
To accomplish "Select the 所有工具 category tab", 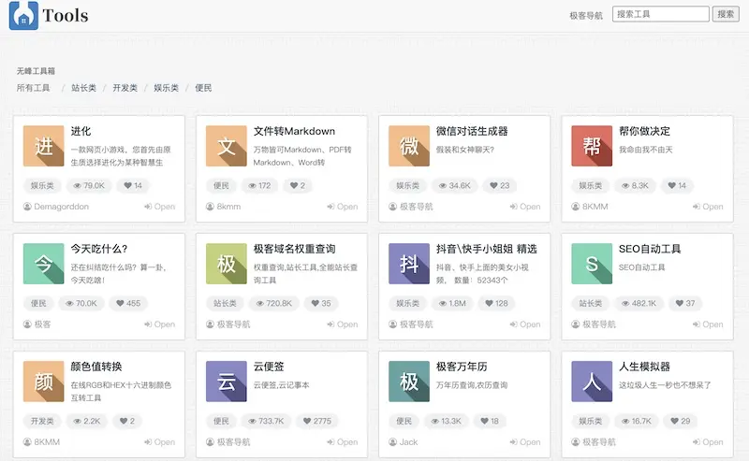I will tap(33, 88).
